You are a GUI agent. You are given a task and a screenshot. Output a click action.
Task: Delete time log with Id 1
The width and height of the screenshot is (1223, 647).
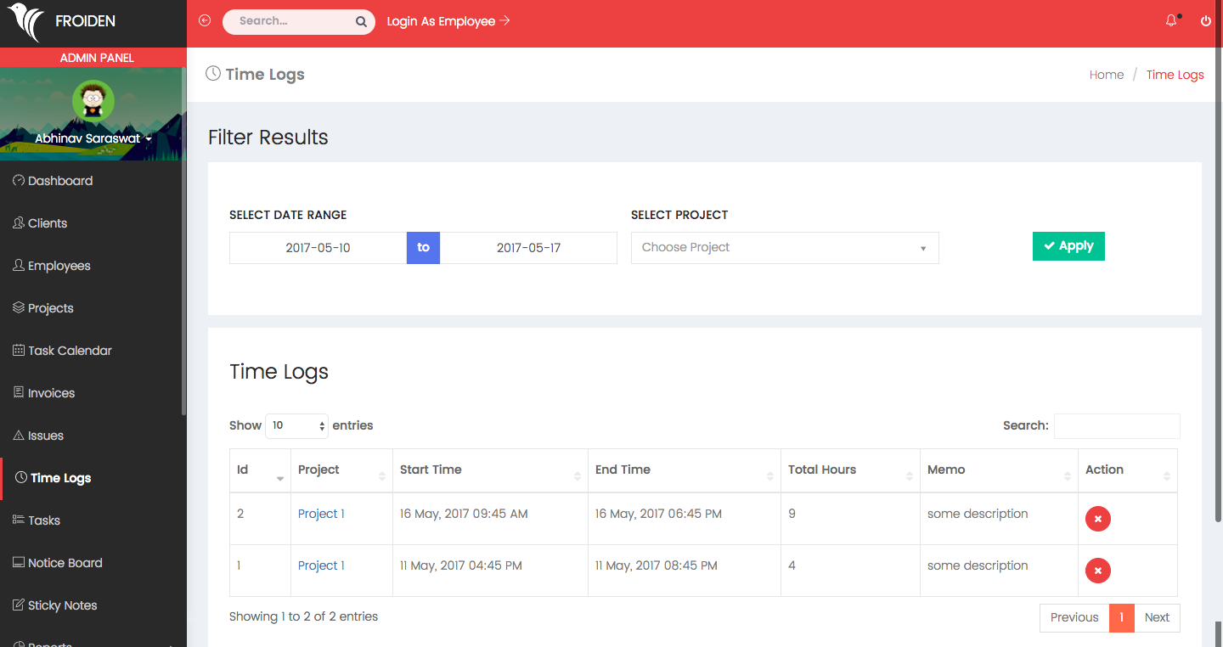[x=1097, y=571]
